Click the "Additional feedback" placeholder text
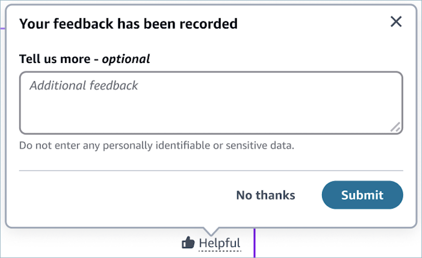Image resolution: width=422 pixels, height=258 pixels. 84,85
